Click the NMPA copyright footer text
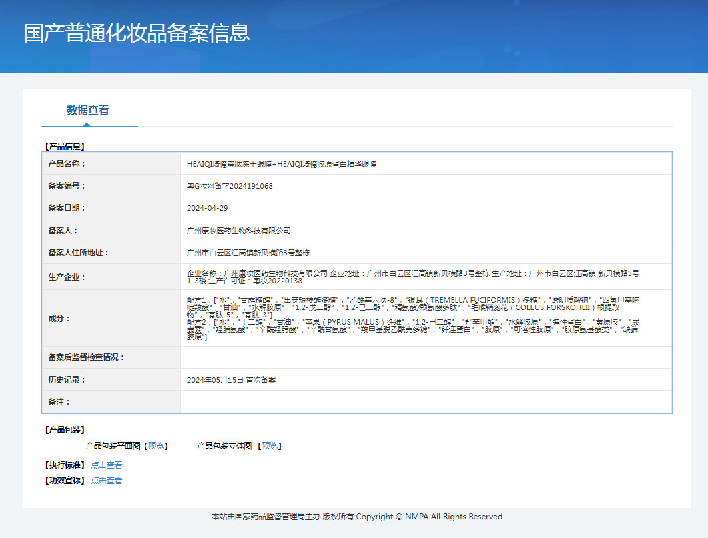Image resolution: width=708 pixels, height=538 pixels. [357, 517]
